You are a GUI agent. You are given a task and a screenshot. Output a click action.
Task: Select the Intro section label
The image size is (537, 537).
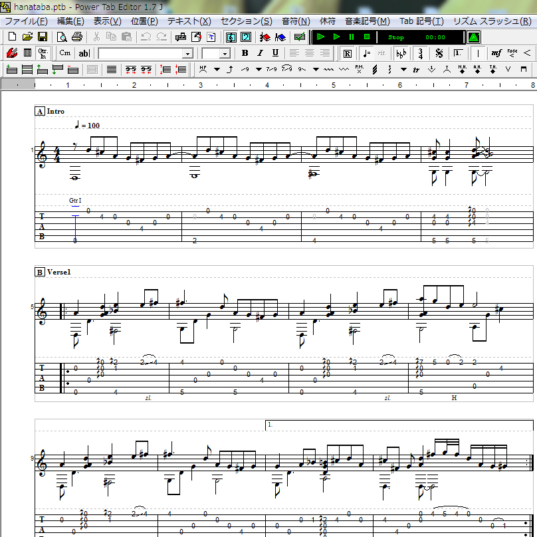(55, 111)
